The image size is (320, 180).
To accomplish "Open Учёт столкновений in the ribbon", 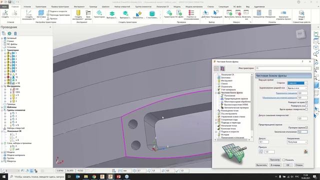I will click(x=191, y=14).
